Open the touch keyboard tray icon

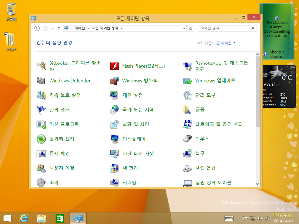pos(229,218)
